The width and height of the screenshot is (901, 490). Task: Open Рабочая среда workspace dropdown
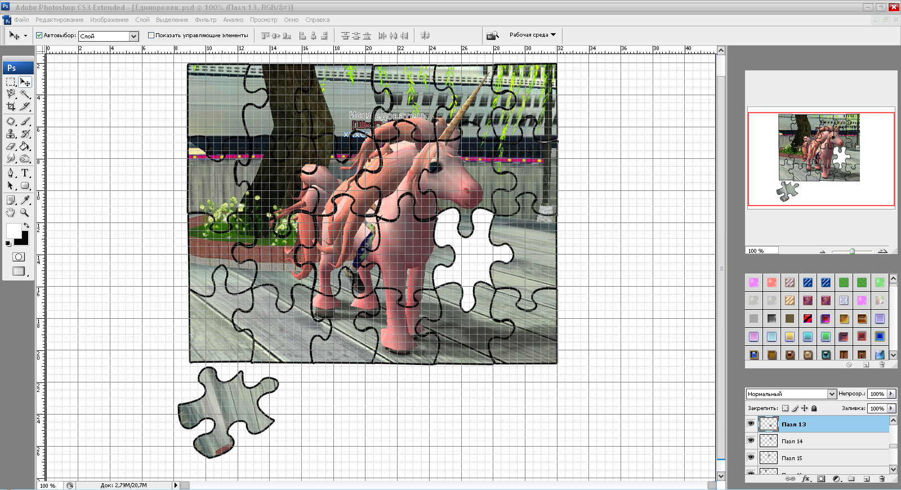(x=532, y=35)
